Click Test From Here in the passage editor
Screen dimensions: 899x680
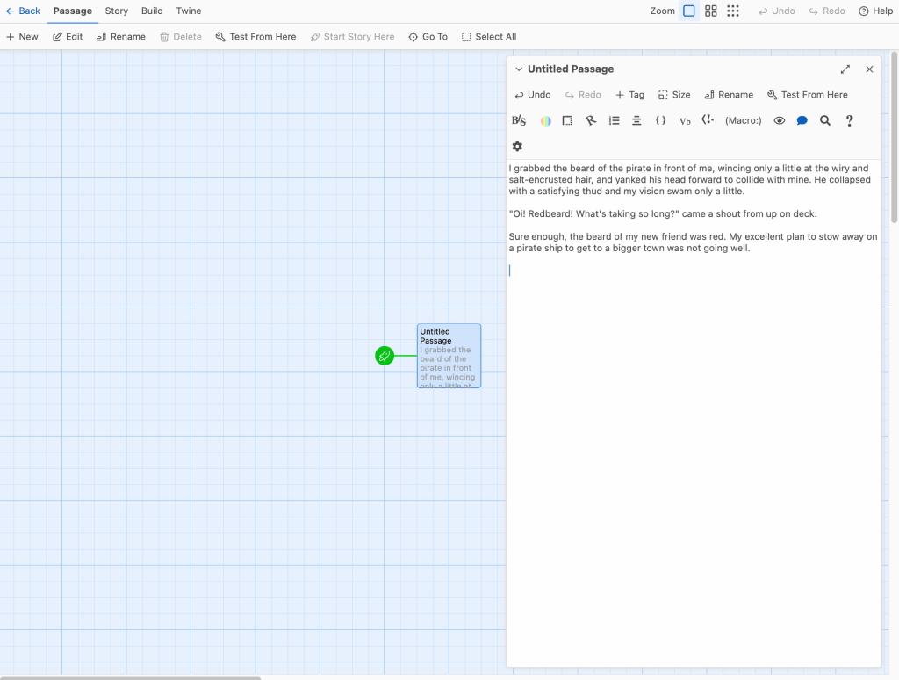point(807,95)
